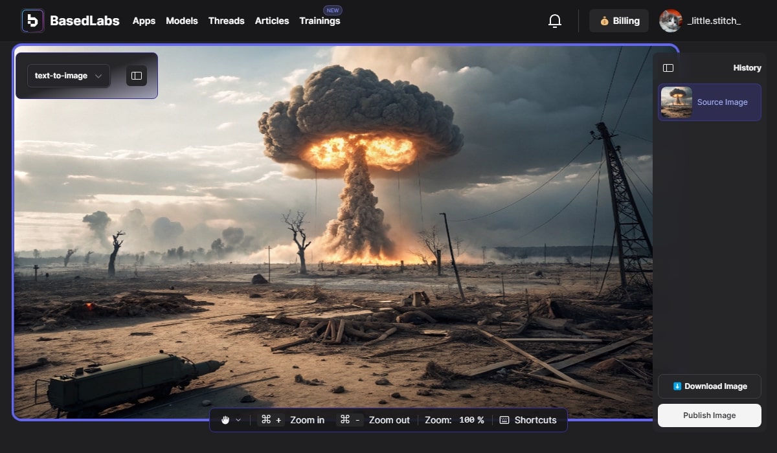Click the user avatar picture

(x=670, y=21)
